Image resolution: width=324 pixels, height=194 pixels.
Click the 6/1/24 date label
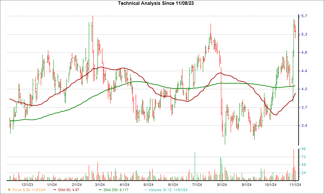173,185
